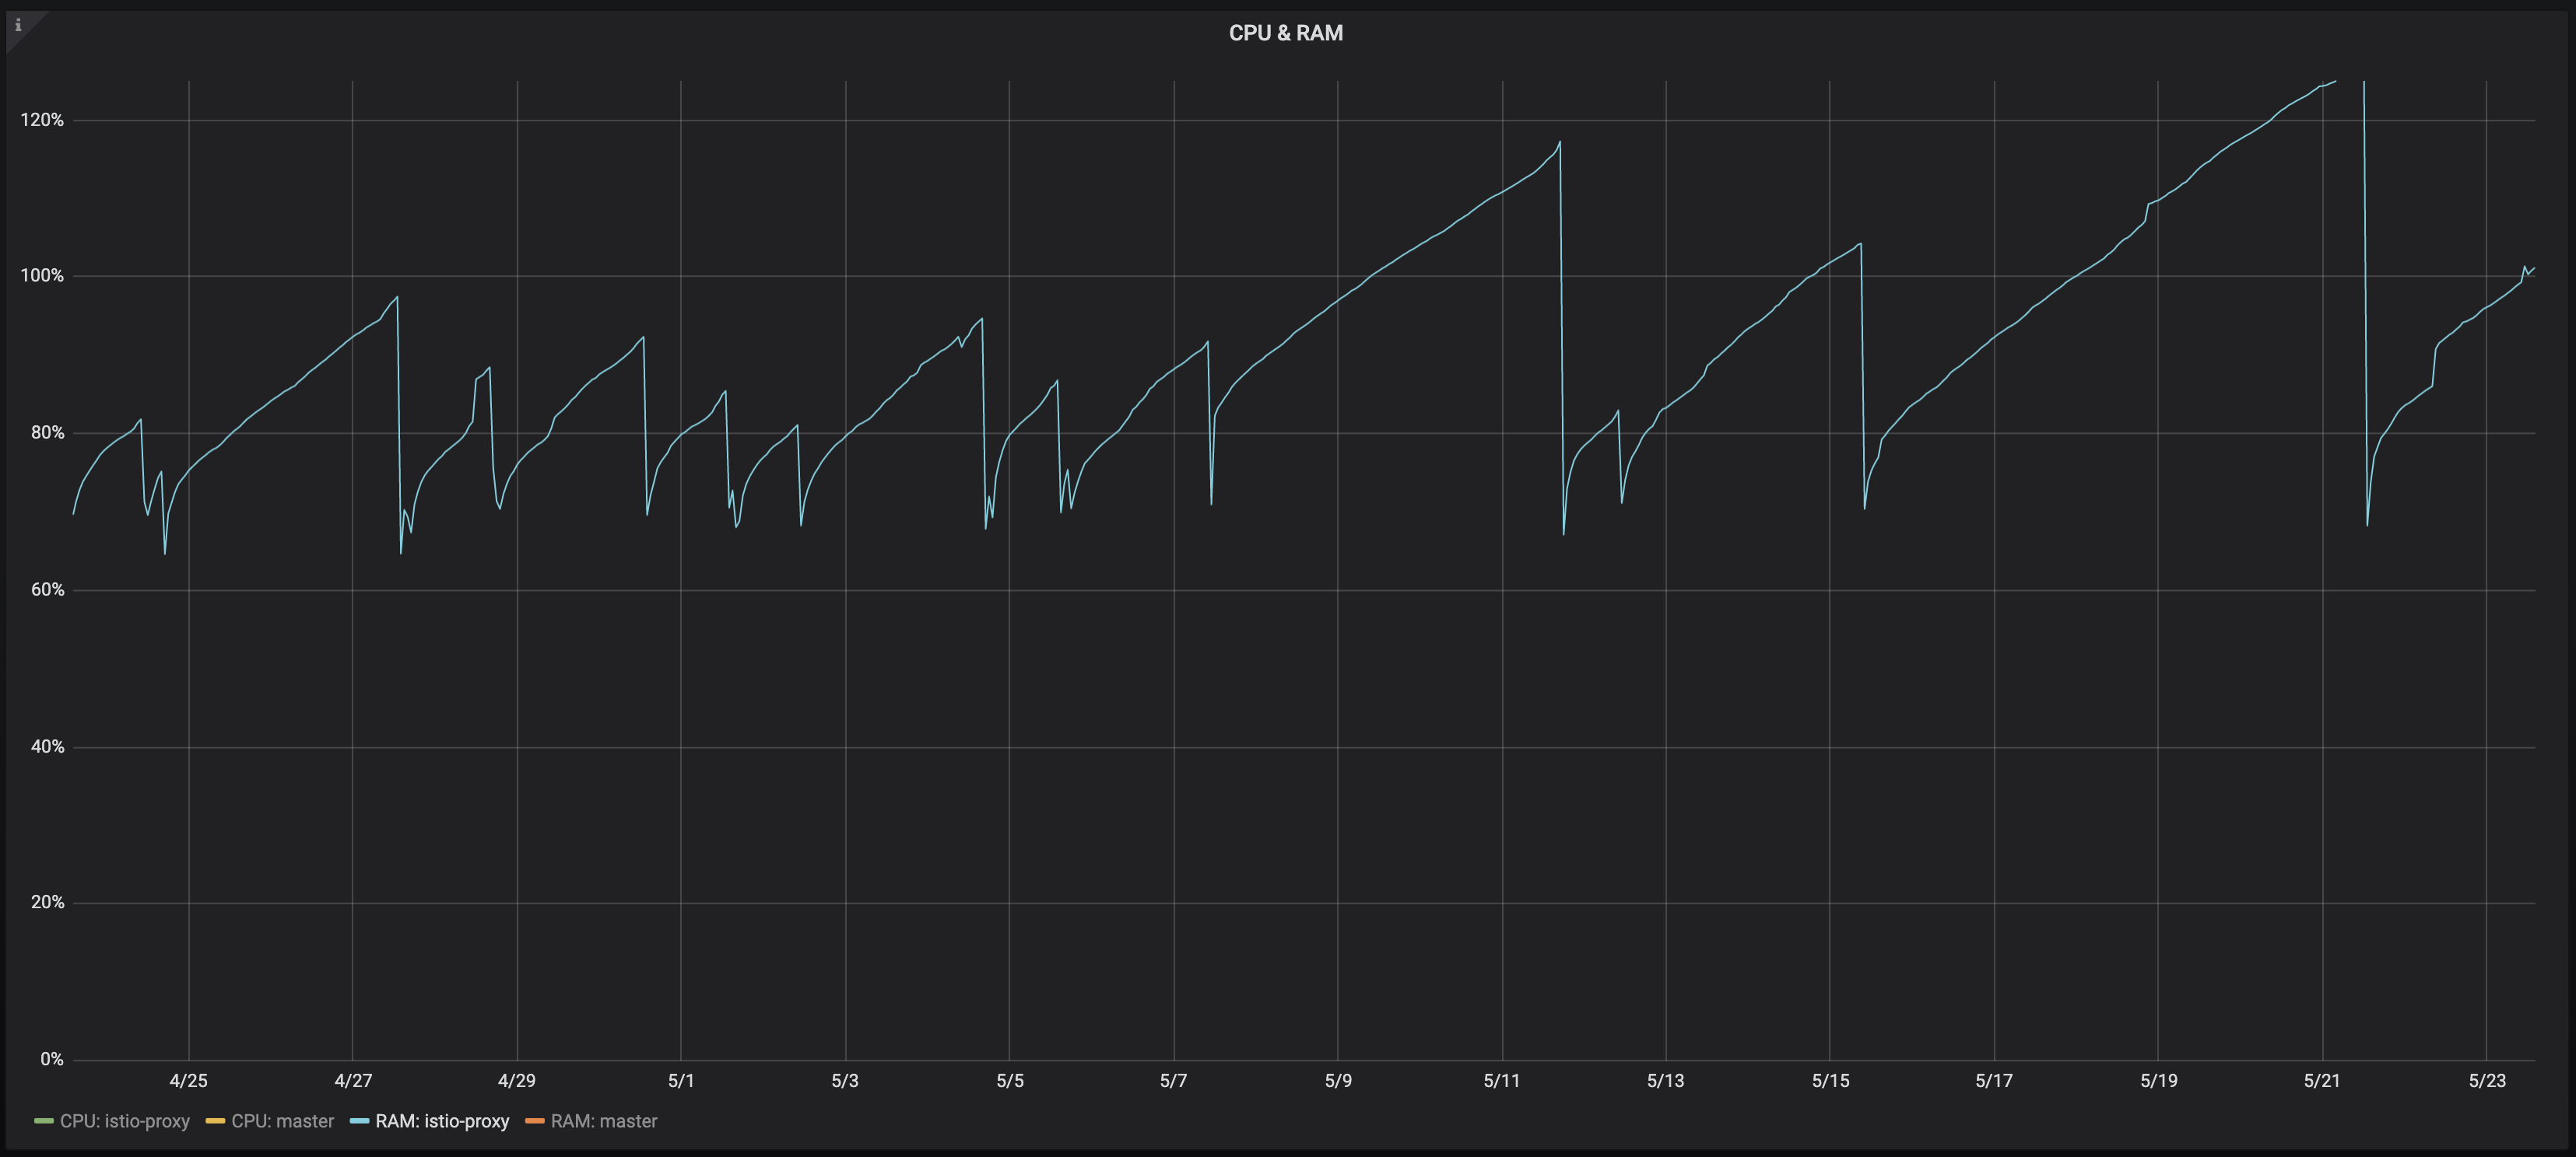The height and width of the screenshot is (1157, 2576).
Task: Toggle the RAM: master legend series
Action: pyautogui.click(x=604, y=1121)
